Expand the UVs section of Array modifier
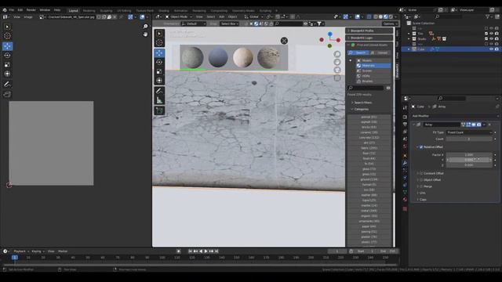This screenshot has height=282, width=502. click(422, 193)
